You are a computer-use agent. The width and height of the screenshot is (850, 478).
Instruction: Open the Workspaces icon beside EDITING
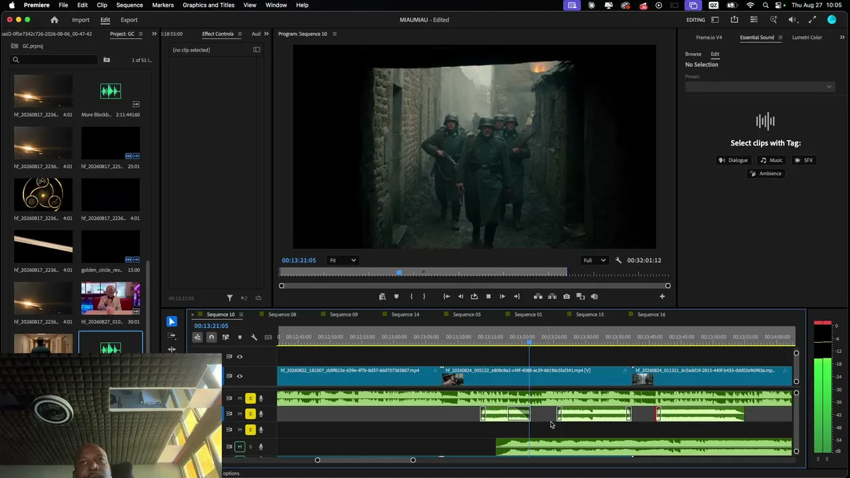[715, 20]
